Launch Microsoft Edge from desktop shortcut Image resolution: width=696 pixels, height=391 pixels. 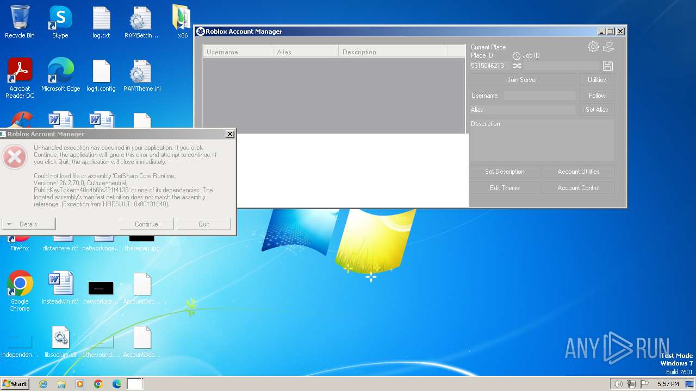point(60,75)
